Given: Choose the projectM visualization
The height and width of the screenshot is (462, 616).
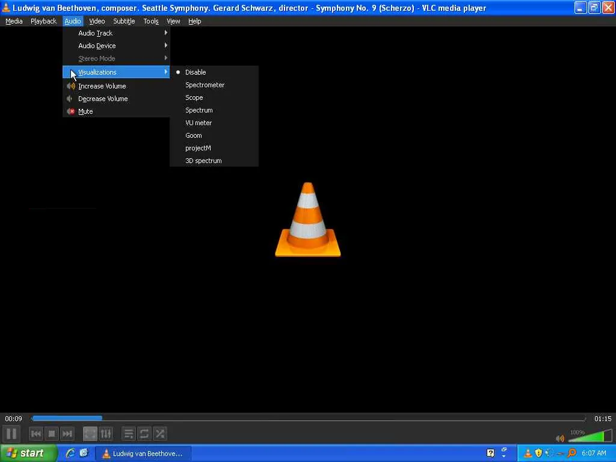Looking at the screenshot, I should (x=214, y=148).
